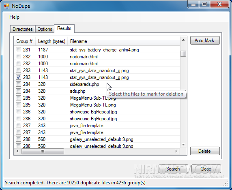
Task: Mark ads.php for deletion
Action: coord(19,91)
